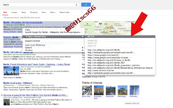Open the first webcache.googleusercontent.com submenu link

111,52
